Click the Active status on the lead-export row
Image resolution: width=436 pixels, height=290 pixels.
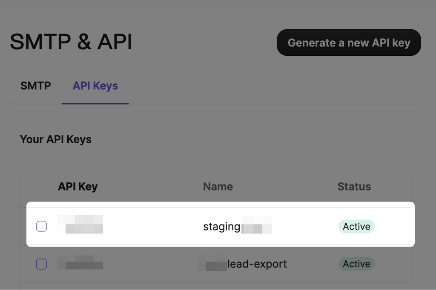click(356, 264)
